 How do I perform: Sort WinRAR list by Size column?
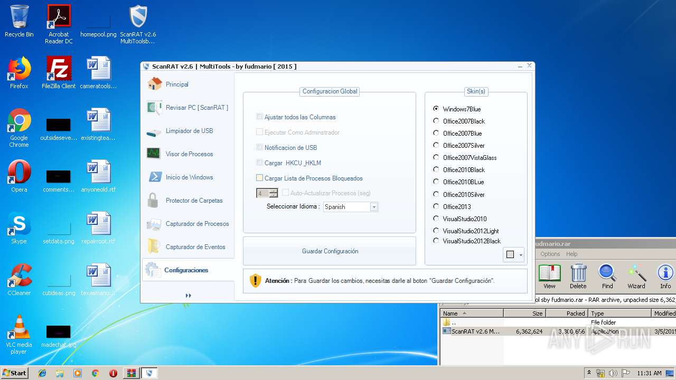pos(524,313)
